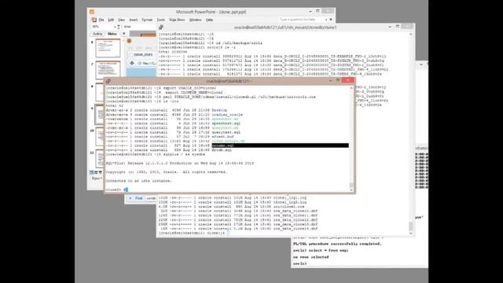Open the Edit menu in PowerPoint
The width and height of the screenshot is (503, 283).
tap(111, 20)
